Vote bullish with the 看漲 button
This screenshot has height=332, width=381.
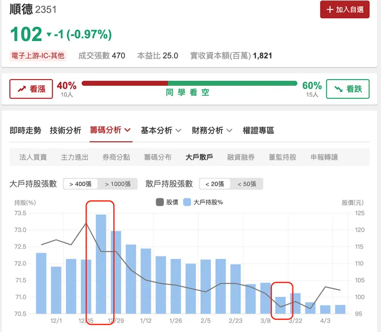point(31,89)
